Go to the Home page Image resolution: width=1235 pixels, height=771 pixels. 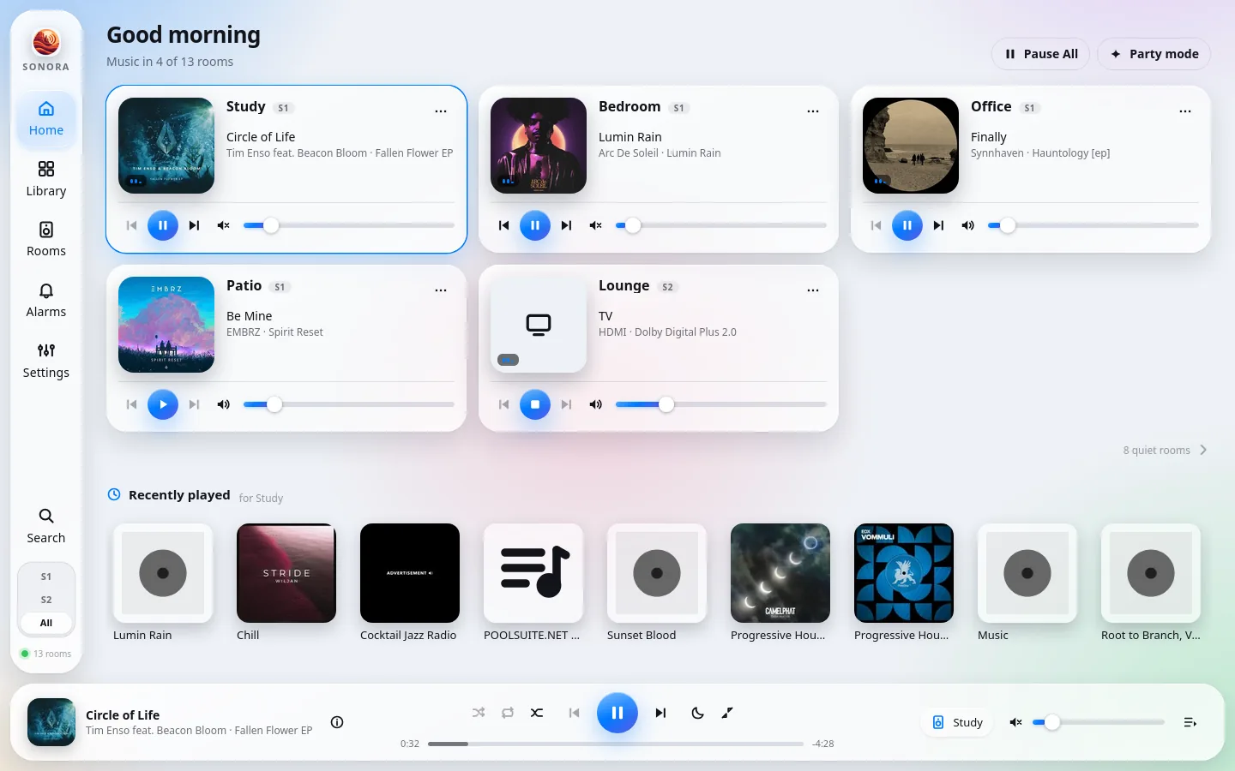(x=46, y=118)
